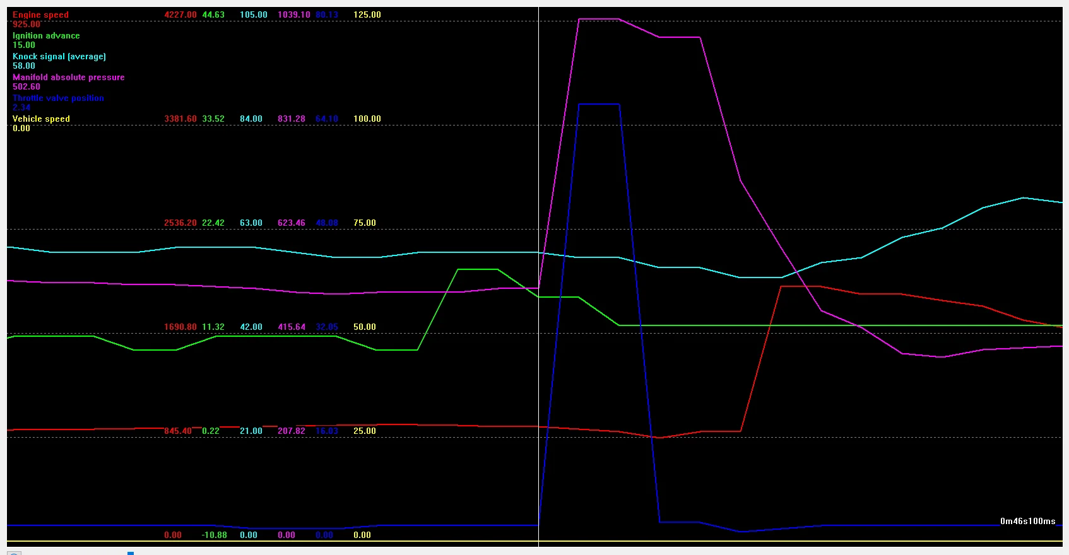The image size is (1069, 555).
Task: Click the magenta 623.46 scale value
Action: tap(292, 223)
